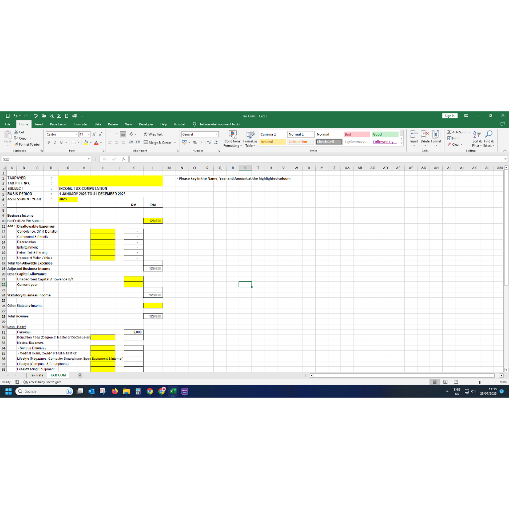The height and width of the screenshot is (509, 509).
Task: Apply the Good cell style
Action: (385, 134)
